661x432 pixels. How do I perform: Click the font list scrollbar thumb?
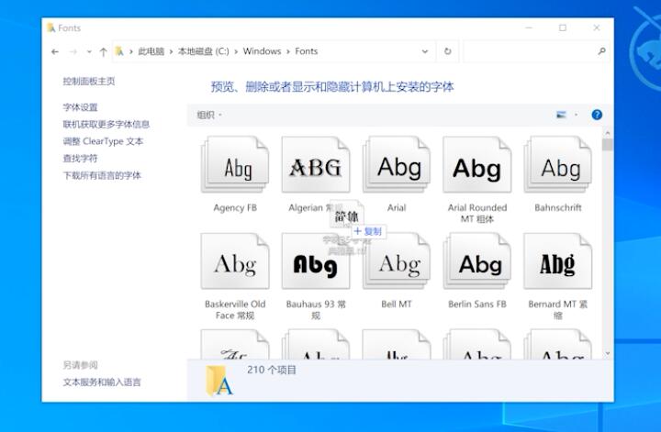608,145
